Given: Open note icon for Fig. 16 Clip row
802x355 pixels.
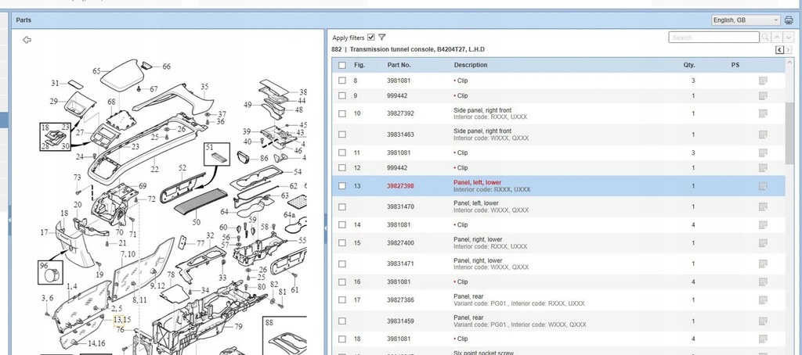Looking at the screenshot, I should pyautogui.click(x=763, y=282).
